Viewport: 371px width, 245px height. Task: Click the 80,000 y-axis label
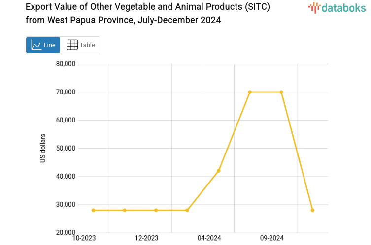click(x=65, y=64)
